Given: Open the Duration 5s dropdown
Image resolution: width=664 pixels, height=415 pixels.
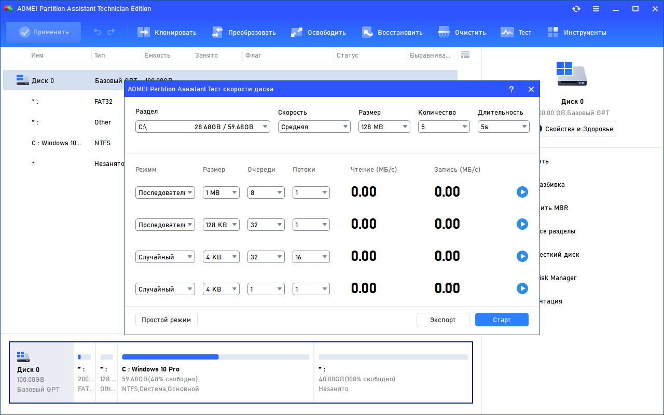Looking at the screenshot, I should tap(504, 127).
